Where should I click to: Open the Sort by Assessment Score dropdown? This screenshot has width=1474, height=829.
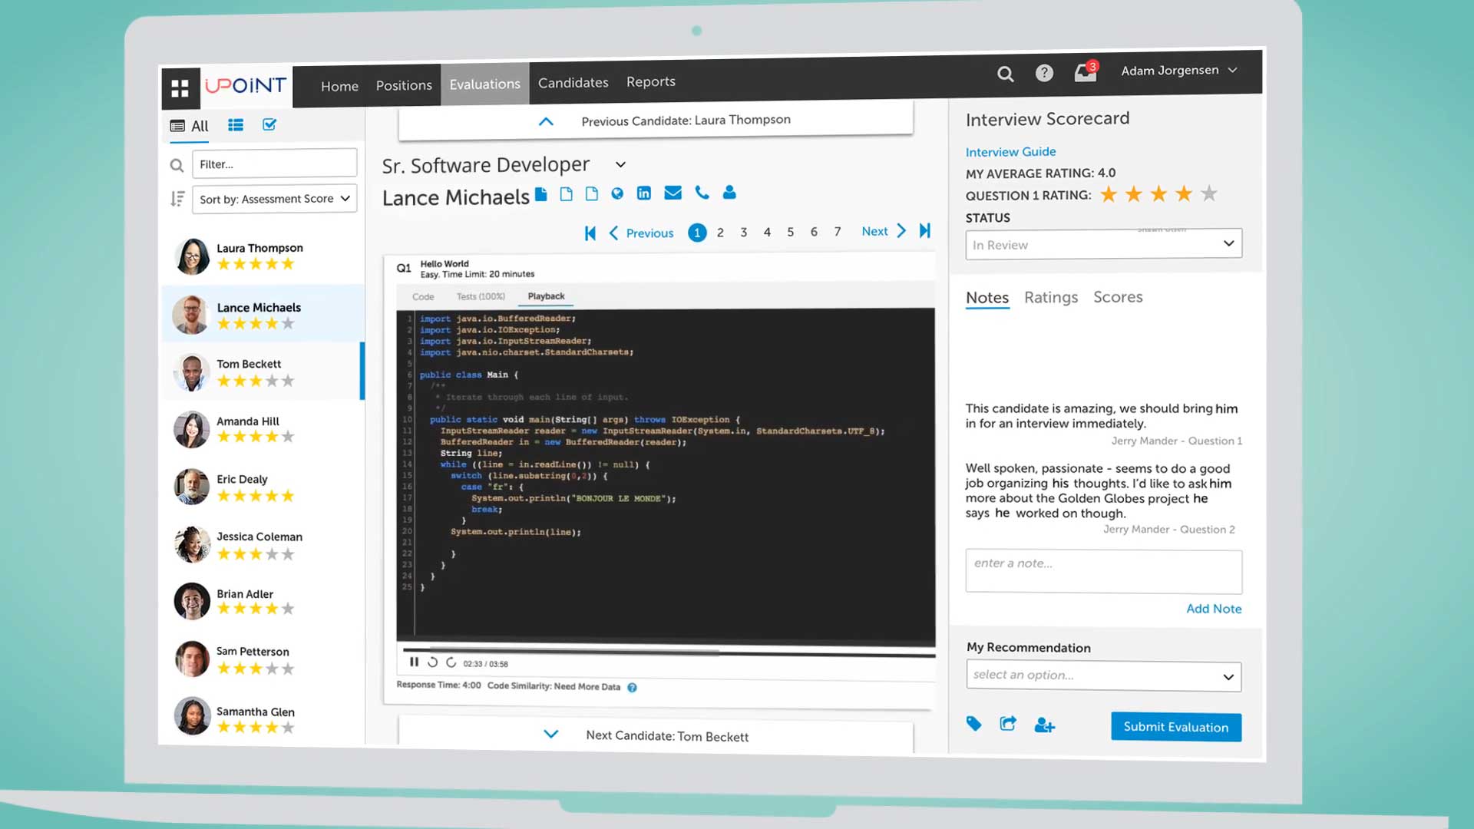click(274, 199)
